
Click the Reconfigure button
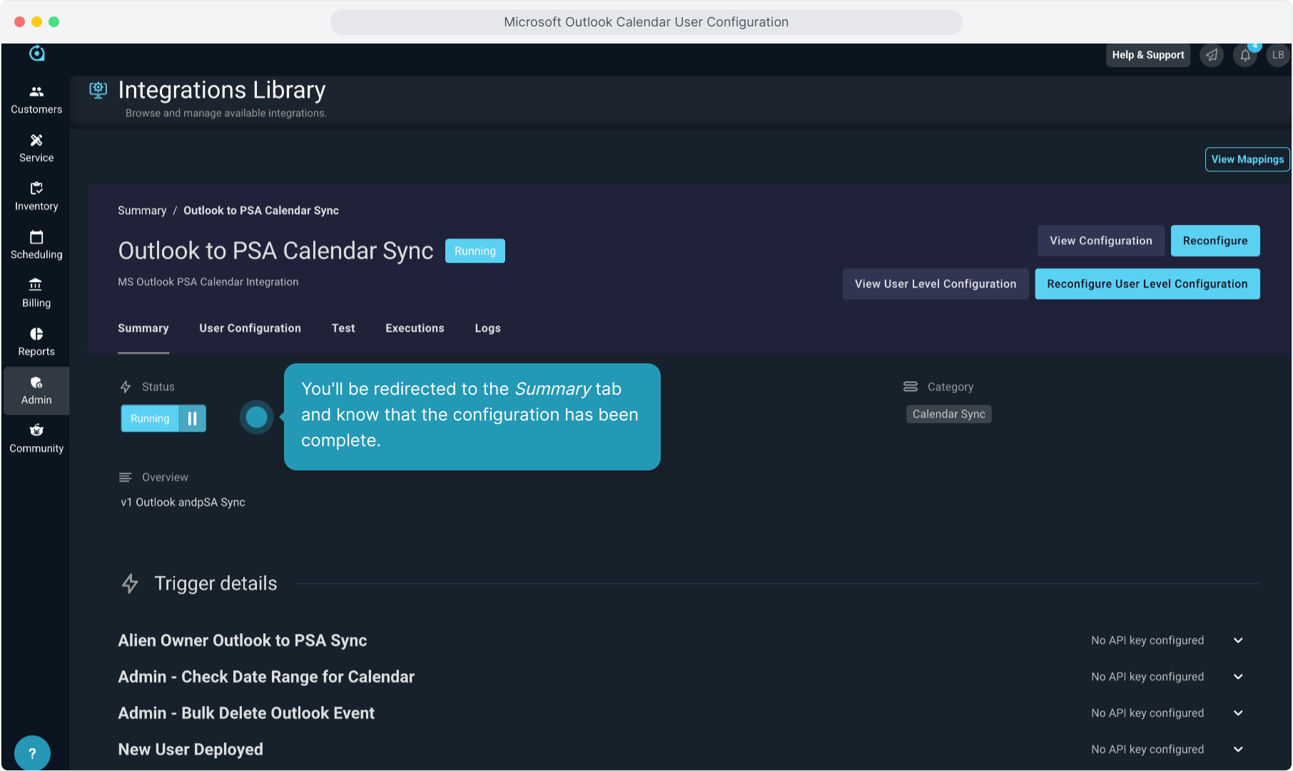point(1215,241)
